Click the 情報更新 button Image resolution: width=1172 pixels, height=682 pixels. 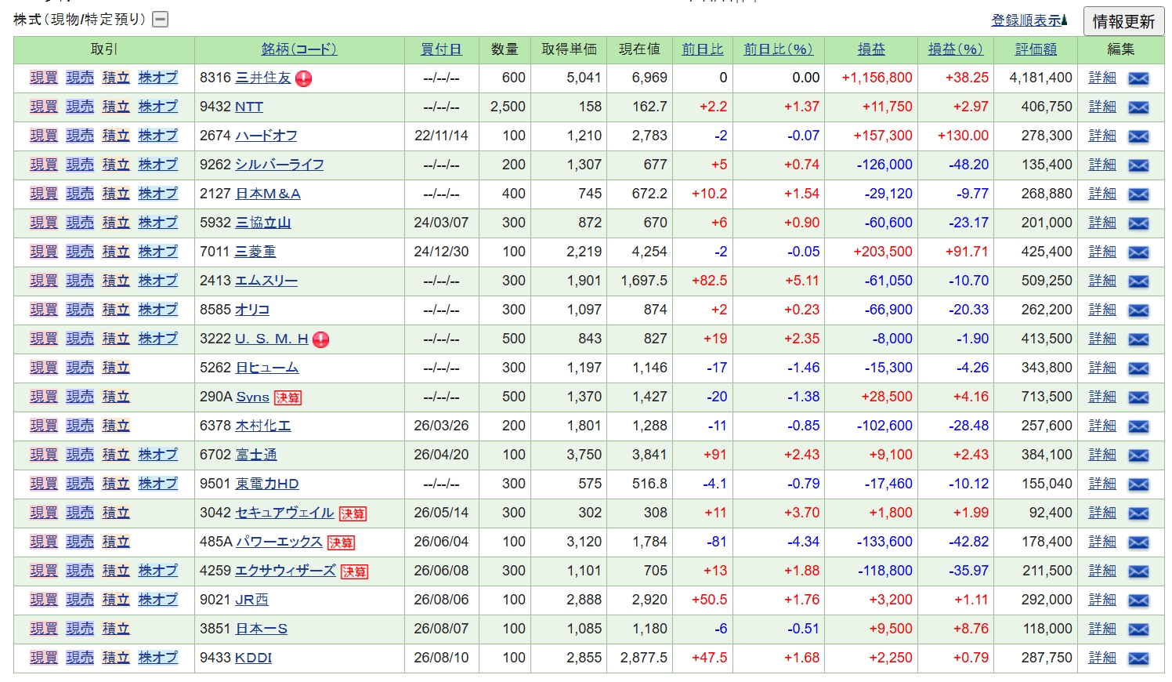click(x=1123, y=21)
